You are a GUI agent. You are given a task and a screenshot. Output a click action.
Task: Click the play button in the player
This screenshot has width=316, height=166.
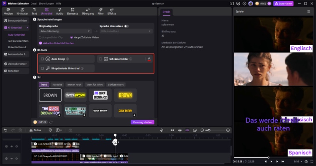coord(271,162)
